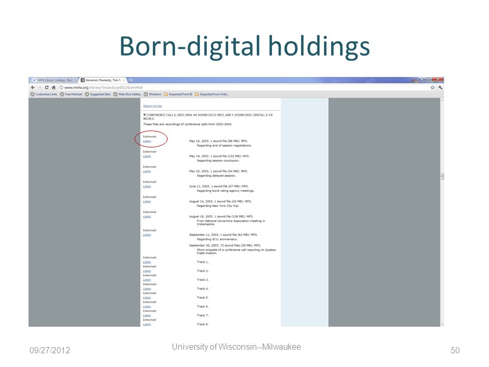
Task: Select the Governor: Pawlenty, Tim tab
Action: coord(103,80)
